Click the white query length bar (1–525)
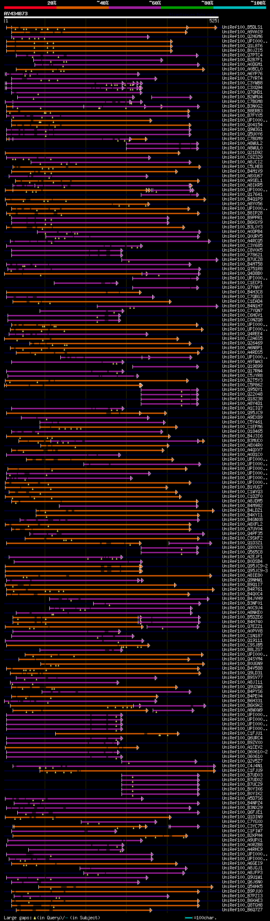This screenshot has height=921, width=270. tap(111, 17)
